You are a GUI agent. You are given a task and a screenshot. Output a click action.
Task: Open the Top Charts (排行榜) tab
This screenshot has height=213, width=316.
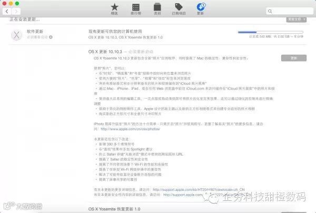136,9
